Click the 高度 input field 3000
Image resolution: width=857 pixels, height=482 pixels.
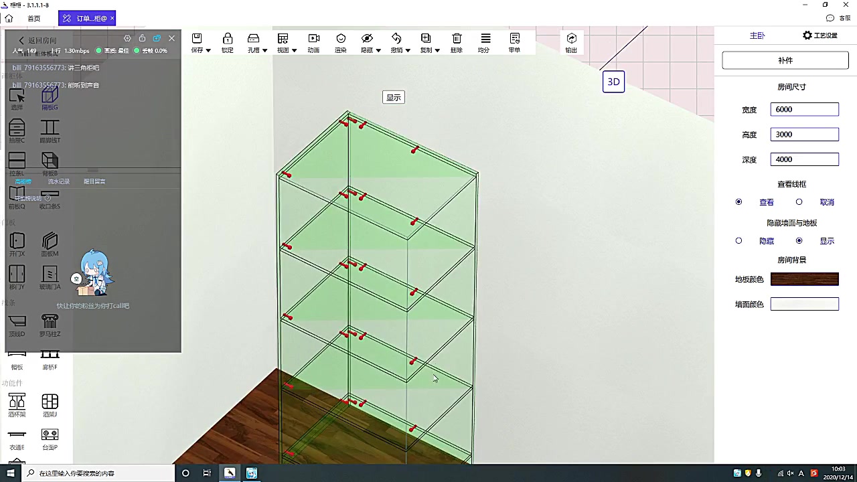pyautogui.click(x=804, y=135)
